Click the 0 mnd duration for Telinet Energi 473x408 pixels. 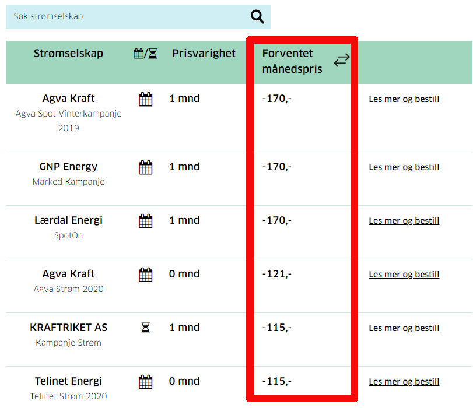[x=184, y=381]
